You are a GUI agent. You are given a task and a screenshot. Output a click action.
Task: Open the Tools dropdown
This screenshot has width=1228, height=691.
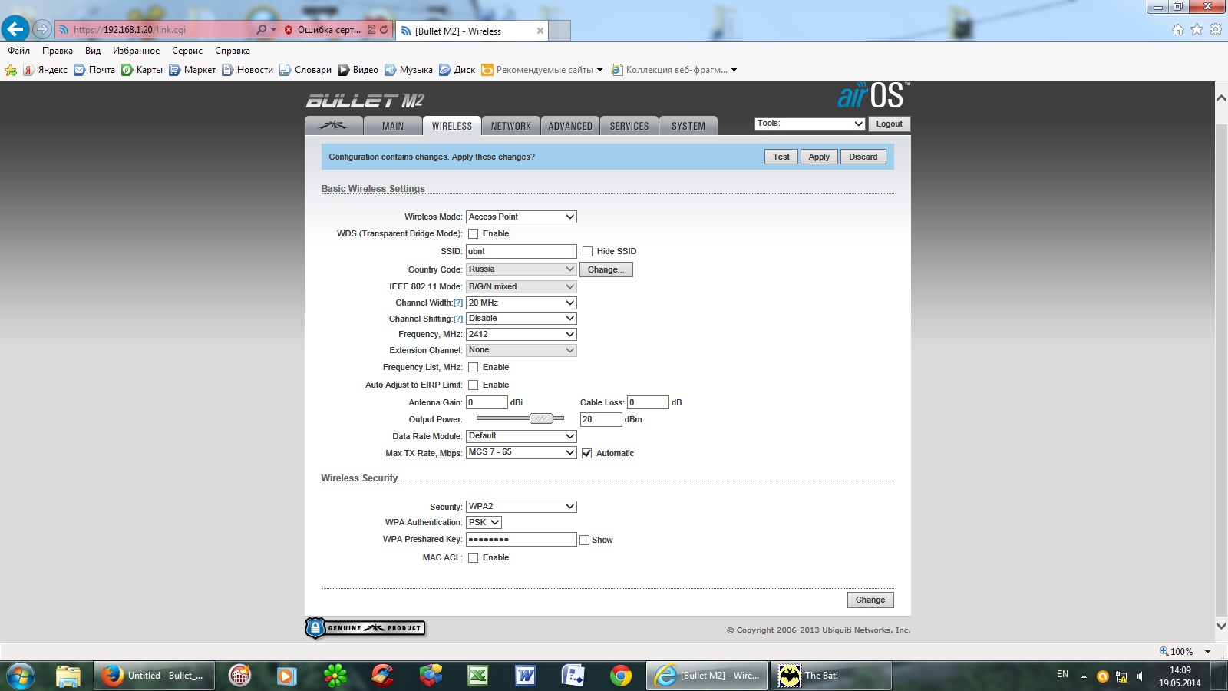point(810,124)
